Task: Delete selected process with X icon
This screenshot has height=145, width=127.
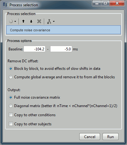Action: tap(39, 21)
